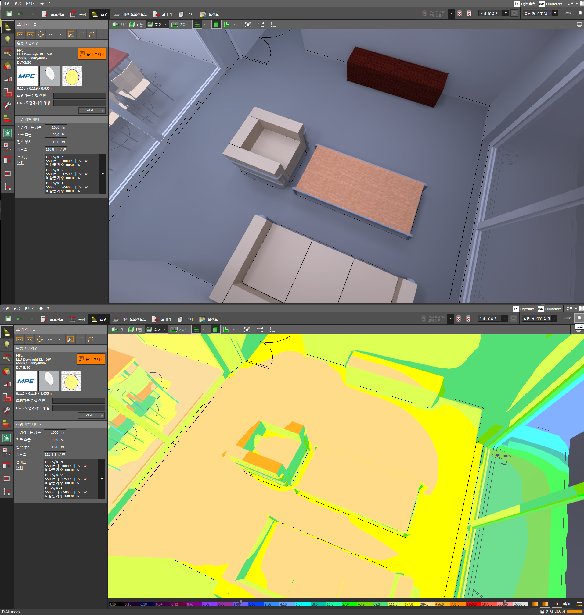This screenshot has width=584, height=615.
Task: Toggle the lx unit button on false-color bar
Action: [557, 604]
